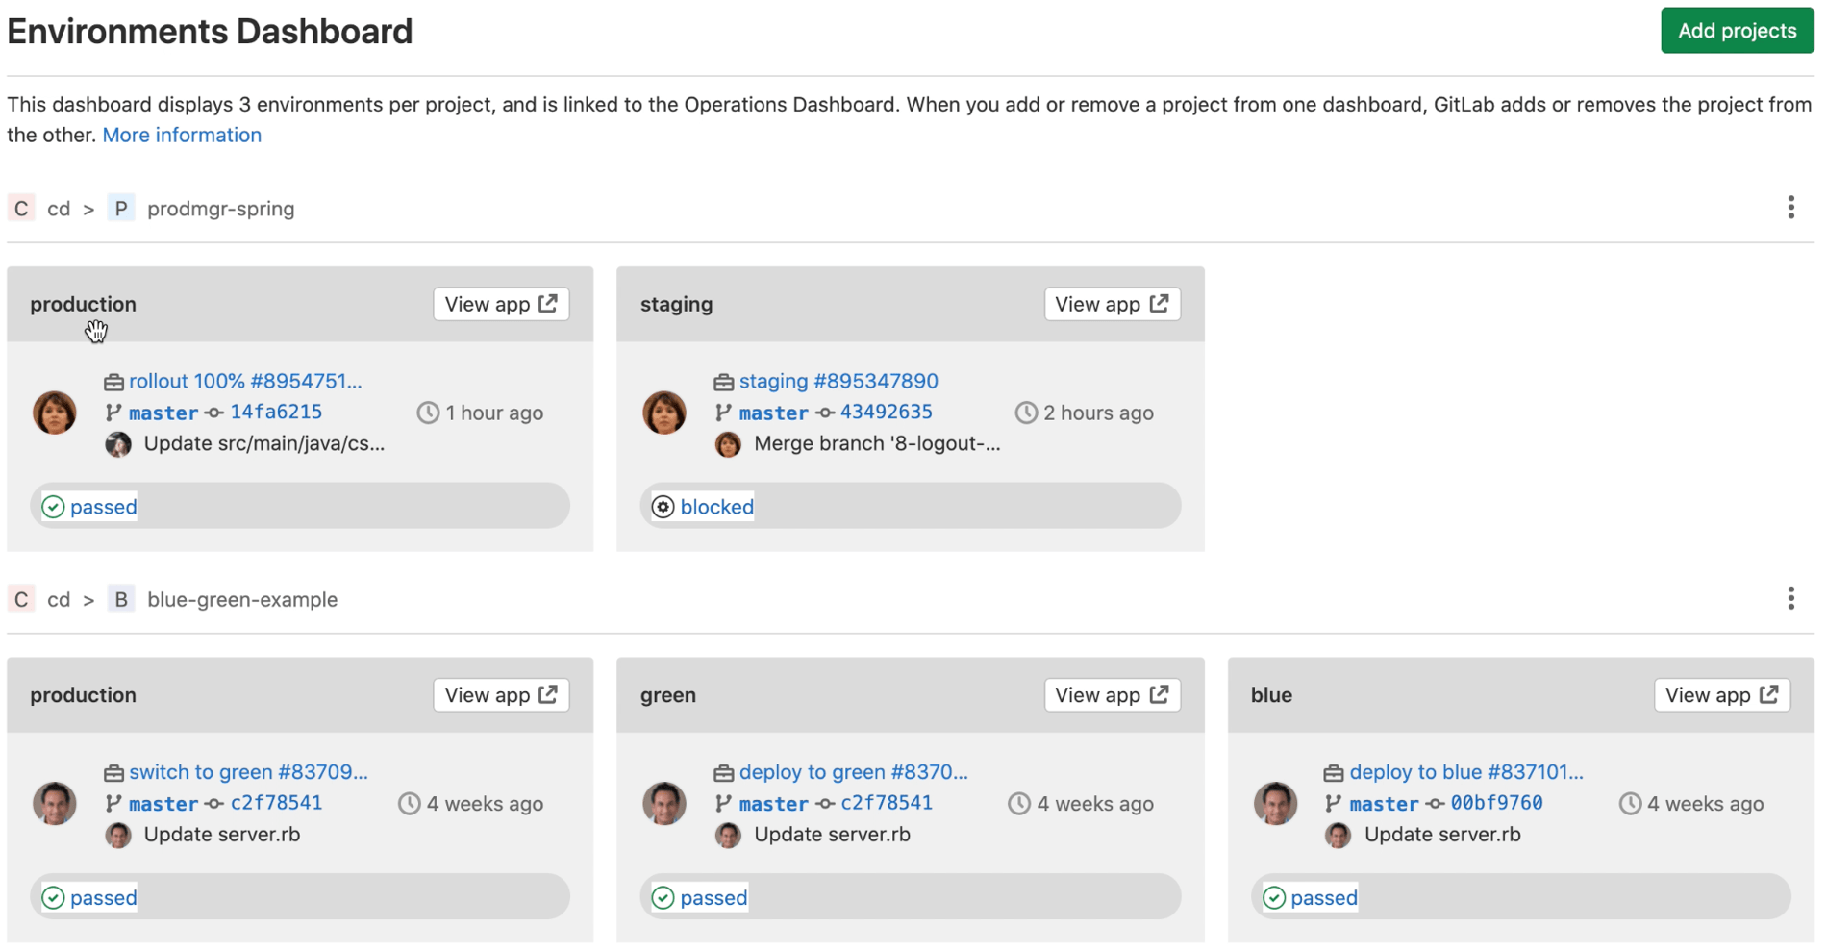Open the clock icon beside "1 hour ago"
The height and width of the screenshot is (952, 1827).
point(427,412)
